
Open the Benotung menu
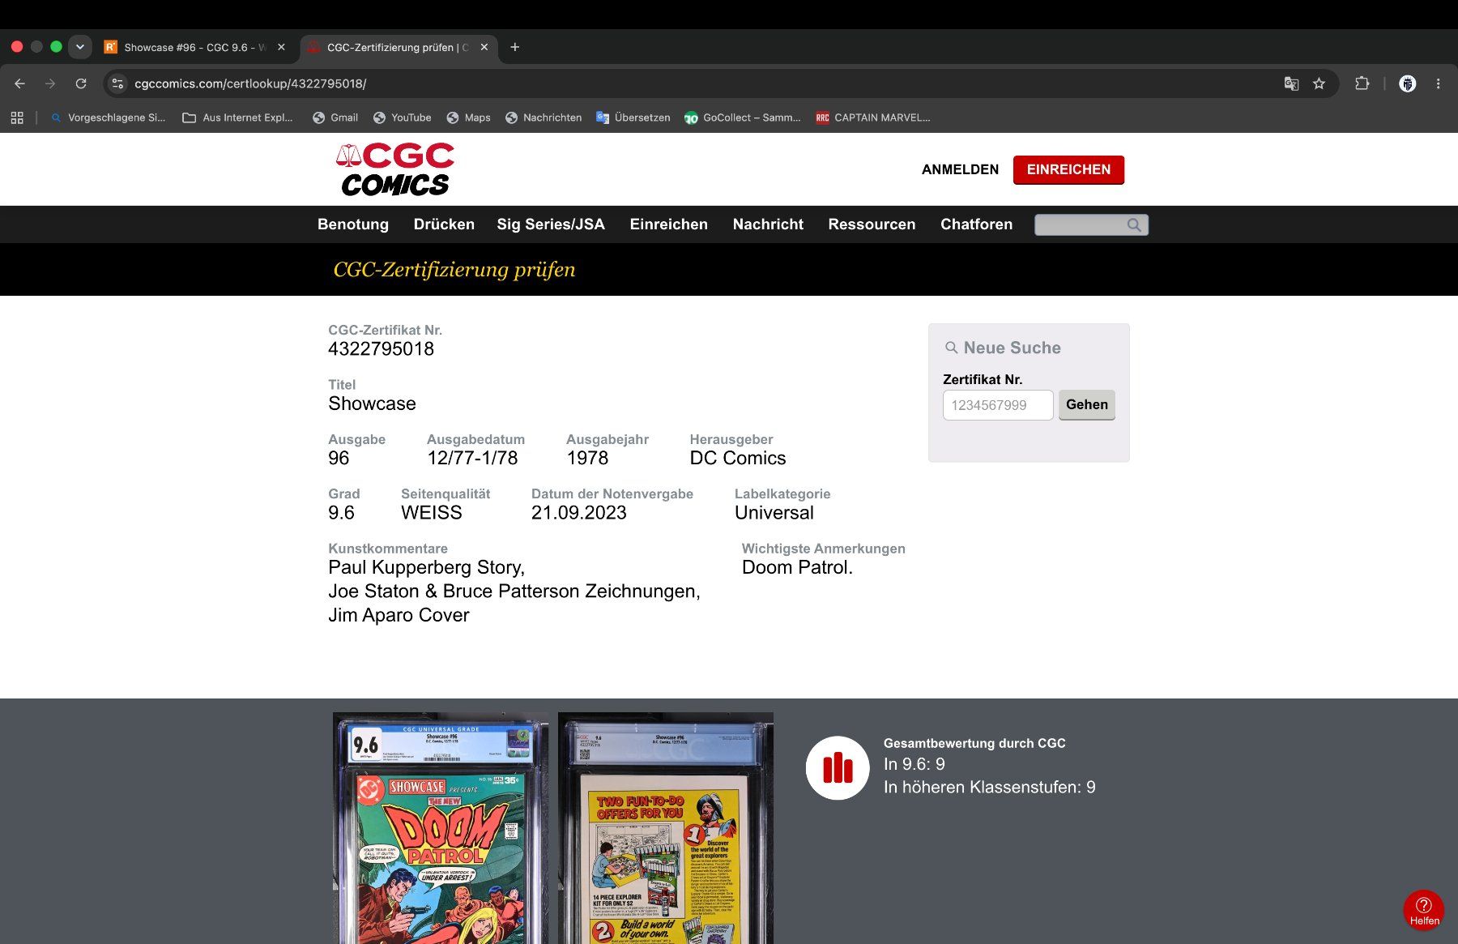point(353,224)
